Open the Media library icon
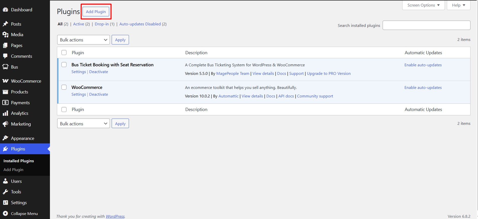Image resolution: width=478 pixels, height=219 pixels. click(6, 35)
